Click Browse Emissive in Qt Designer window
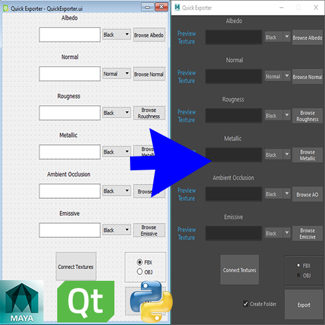 click(x=149, y=230)
